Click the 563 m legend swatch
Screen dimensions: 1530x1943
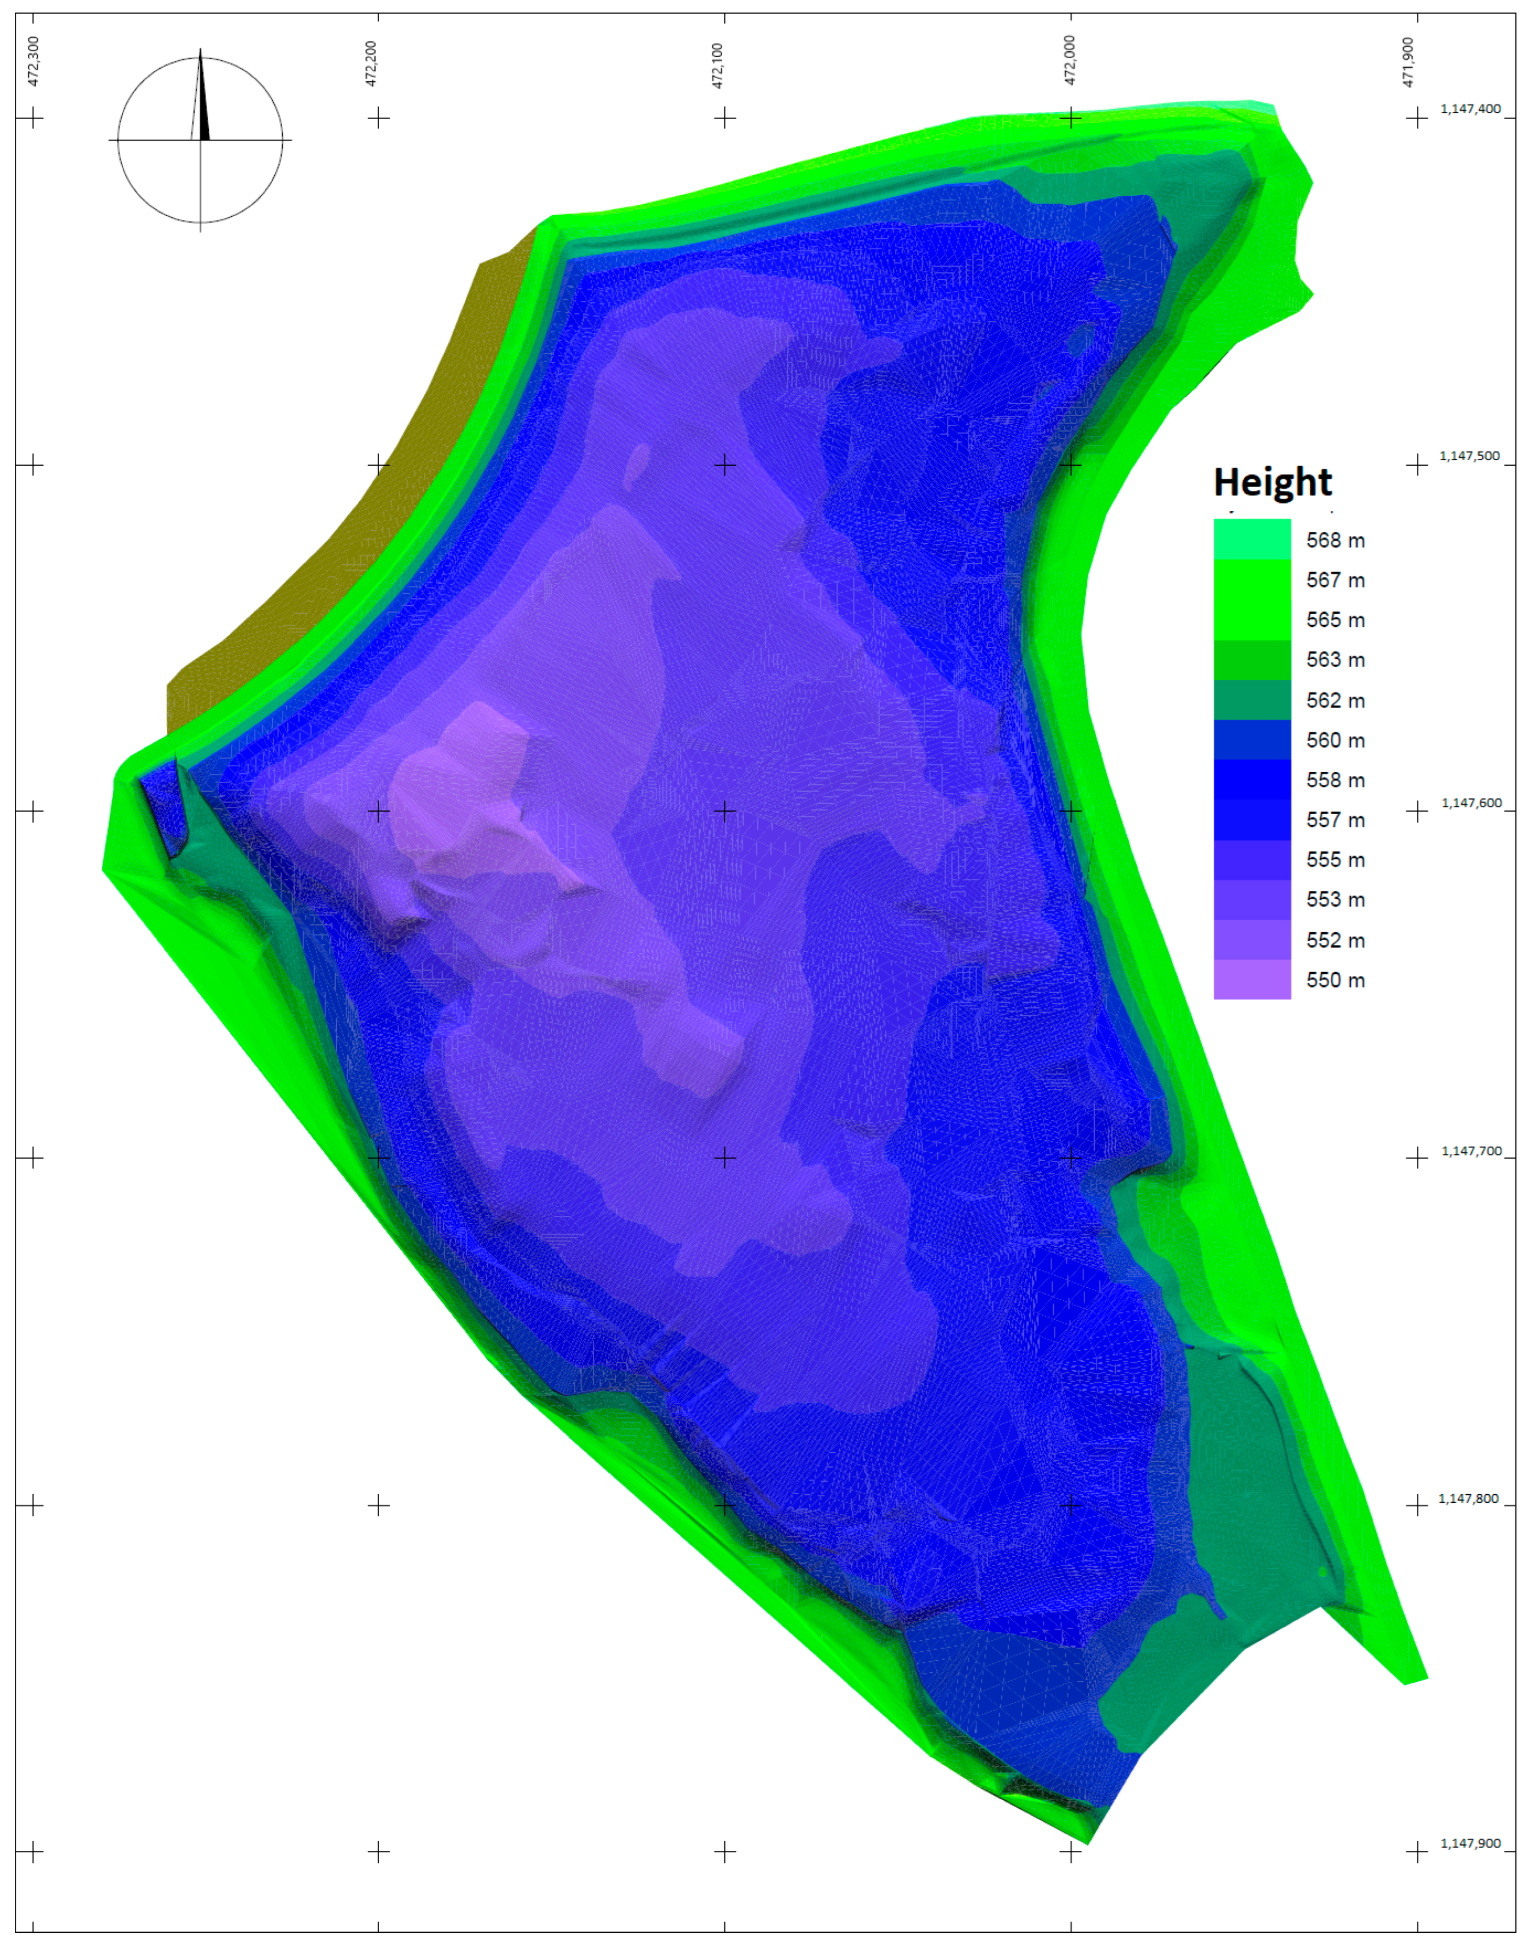[x=1251, y=660]
